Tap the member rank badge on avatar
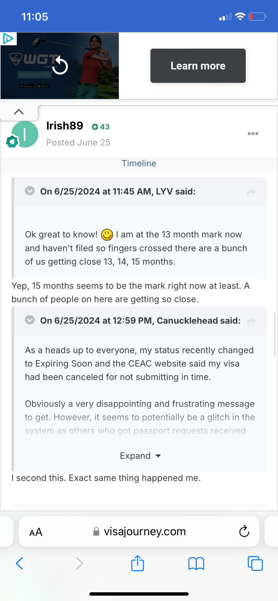The width and height of the screenshot is (278, 601). (x=12, y=142)
